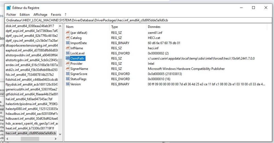Click the Registry Editor app icon in title bar
The height and width of the screenshot is (143, 274).
pos(8,8)
